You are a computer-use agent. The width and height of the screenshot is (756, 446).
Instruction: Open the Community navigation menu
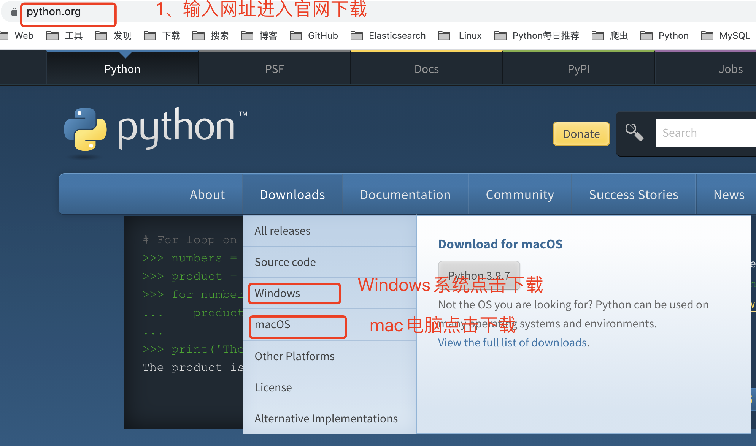coord(520,195)
